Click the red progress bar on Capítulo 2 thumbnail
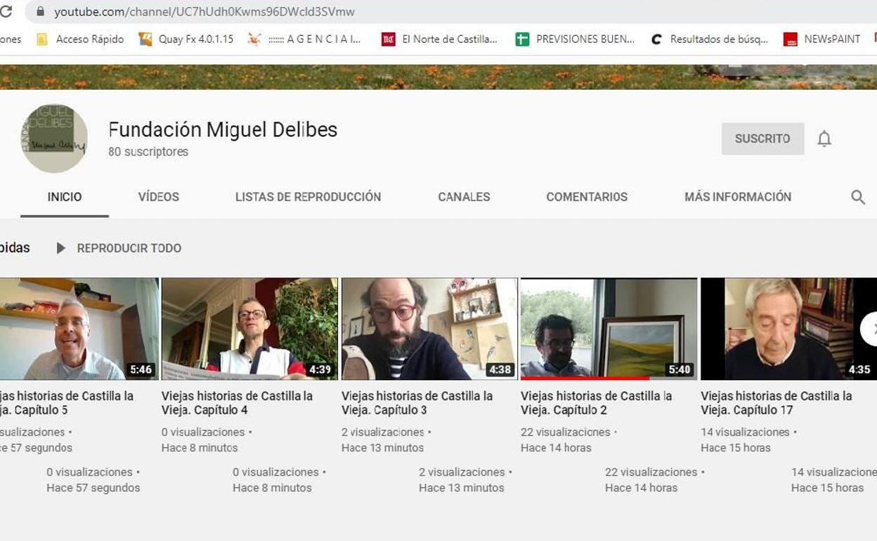The width and height of the screenshot is (877, 541). point(583,378)
